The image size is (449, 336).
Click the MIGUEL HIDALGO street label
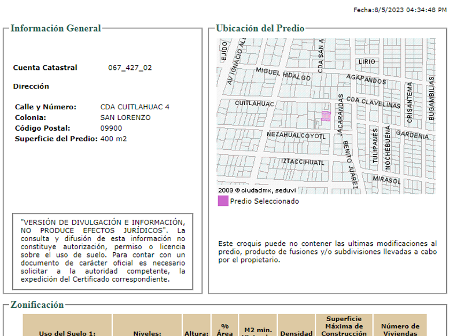283,74
